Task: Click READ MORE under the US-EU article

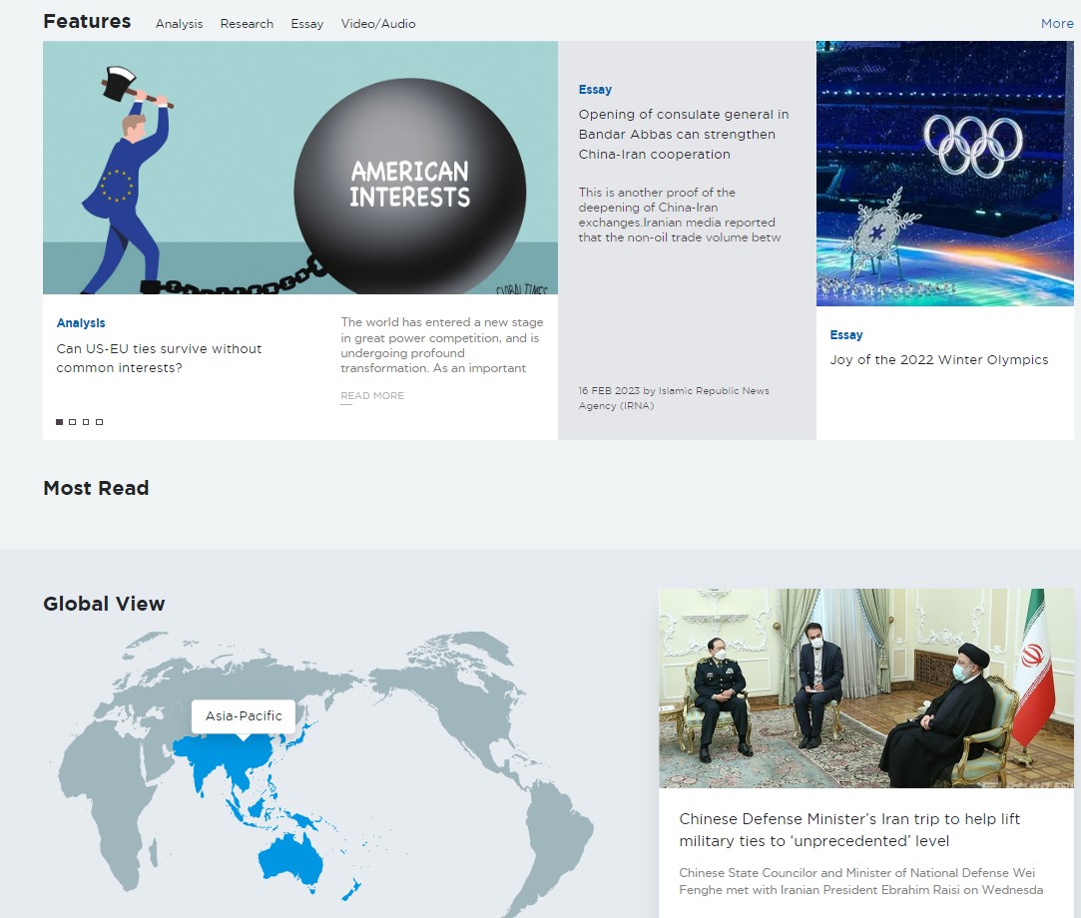Action: coord(372,395)
